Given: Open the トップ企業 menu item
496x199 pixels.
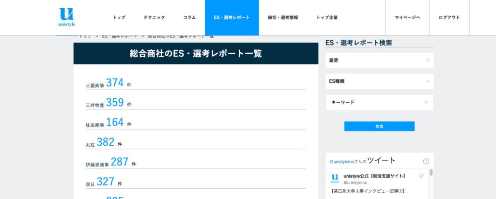Looking at the screenshot, I should (327, 18).
